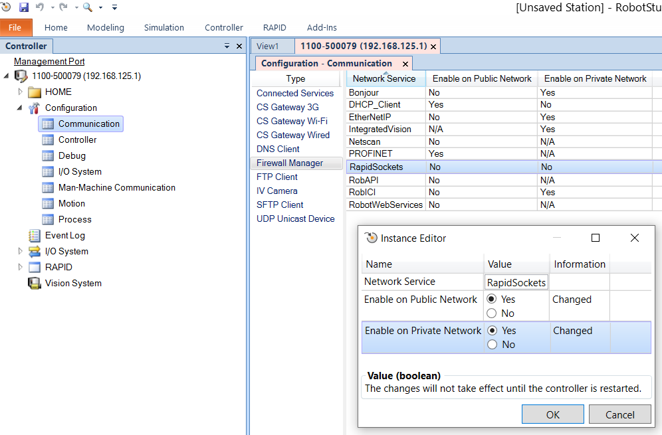
Task: Click the controller 1100-500079 icon
Action: (x=21, y=76)
